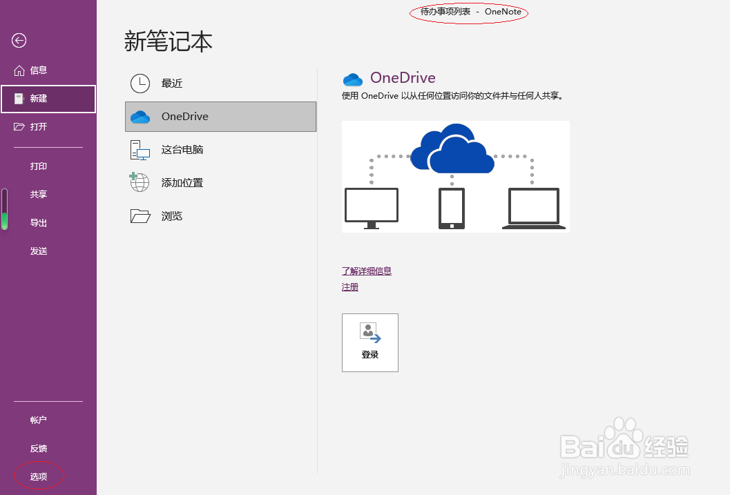Choose OneDrive as notebook location

[x=221, y=117]
